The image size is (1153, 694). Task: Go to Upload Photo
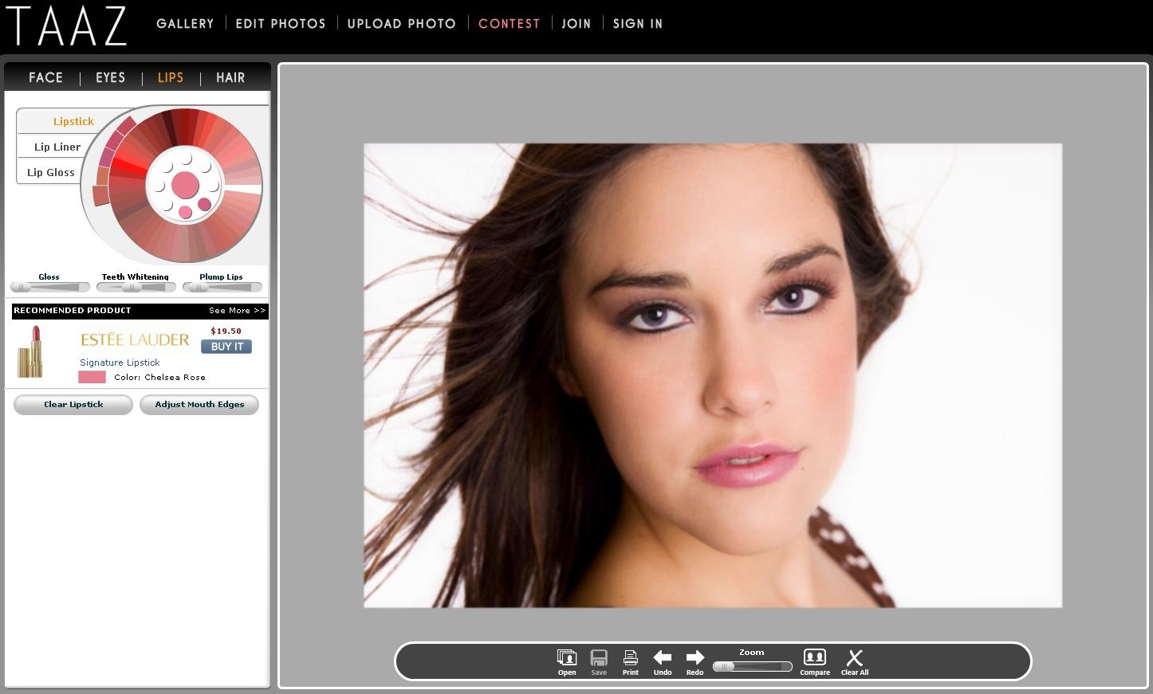coord(402,24)
